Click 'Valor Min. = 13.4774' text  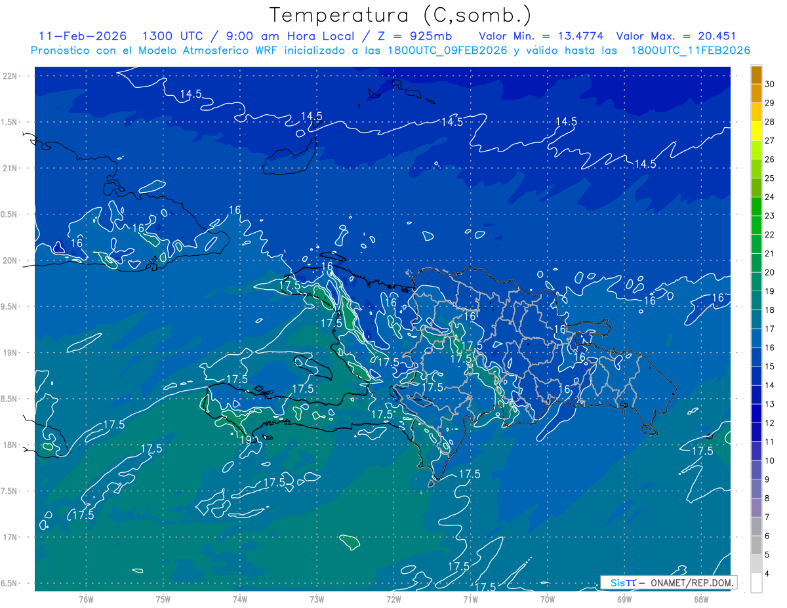click(x=541, y=36)
